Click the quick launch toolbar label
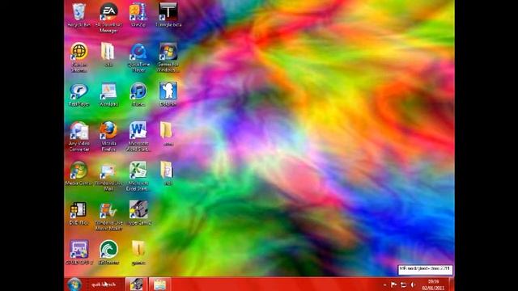This screenshot has width=518, height=291. (104, 285)
